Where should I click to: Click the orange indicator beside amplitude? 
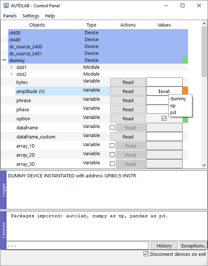(185, 91)
